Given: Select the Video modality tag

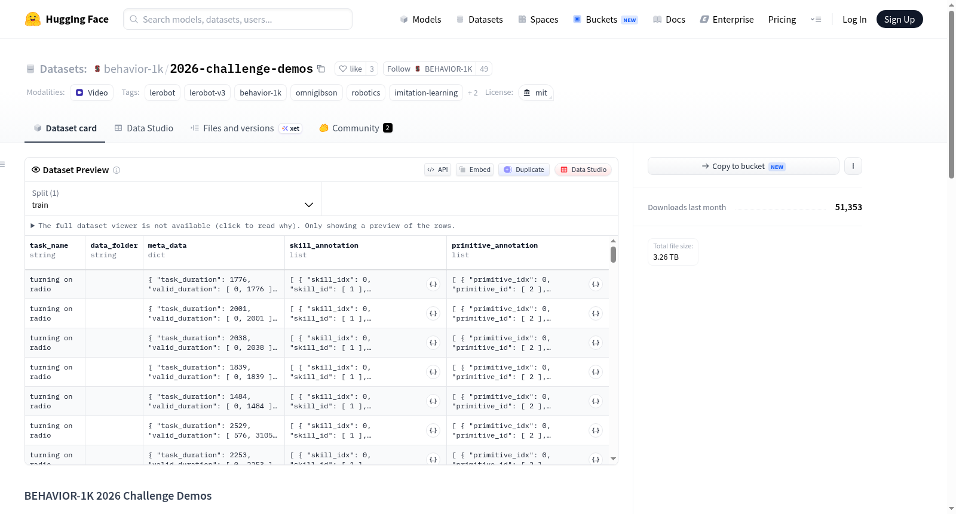Looking at the screenshot, I should (x=91, y=93).
